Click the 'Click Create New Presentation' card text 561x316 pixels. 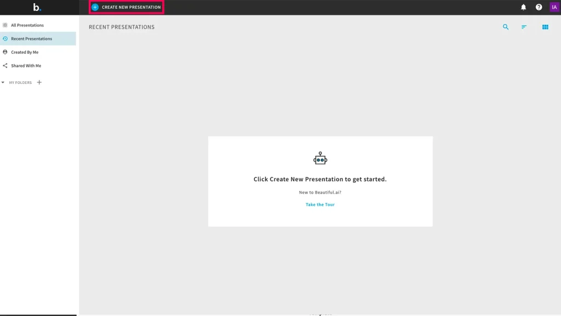[x=320, y=179]
